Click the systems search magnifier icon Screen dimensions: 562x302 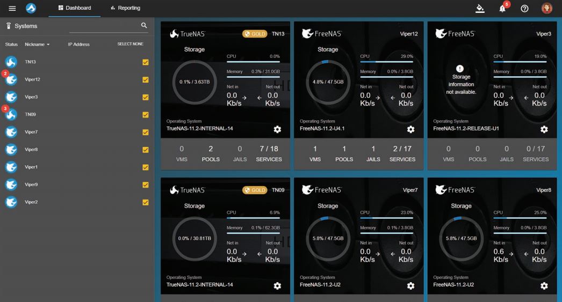[144, 25]
